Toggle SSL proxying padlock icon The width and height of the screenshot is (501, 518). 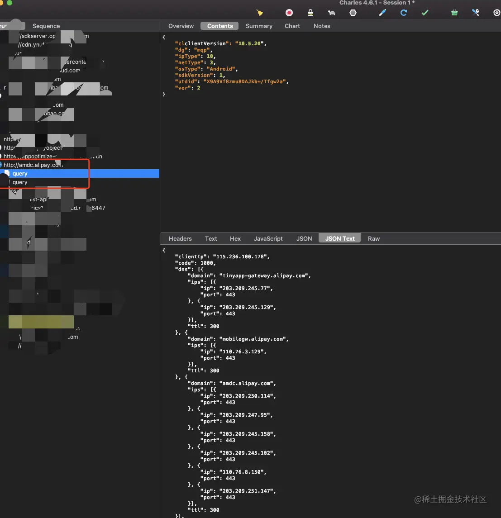pos(310,13)
